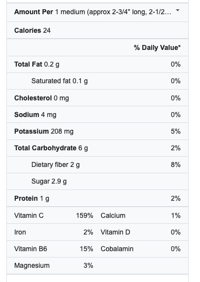Select the Total Fat label
Viewport: 200px width, 282px height.
tap(28, 64)
